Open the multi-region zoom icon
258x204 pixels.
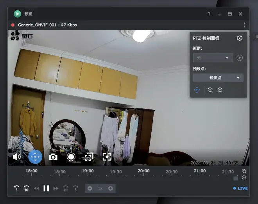point(89,157)
